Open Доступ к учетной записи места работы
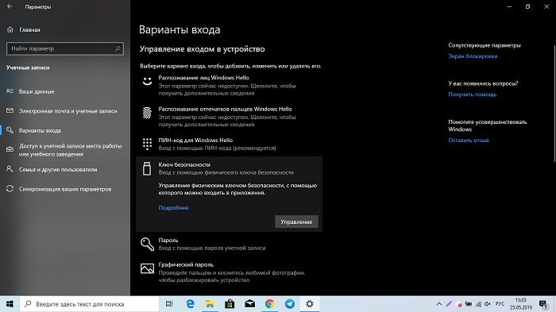 pos(65,150)
